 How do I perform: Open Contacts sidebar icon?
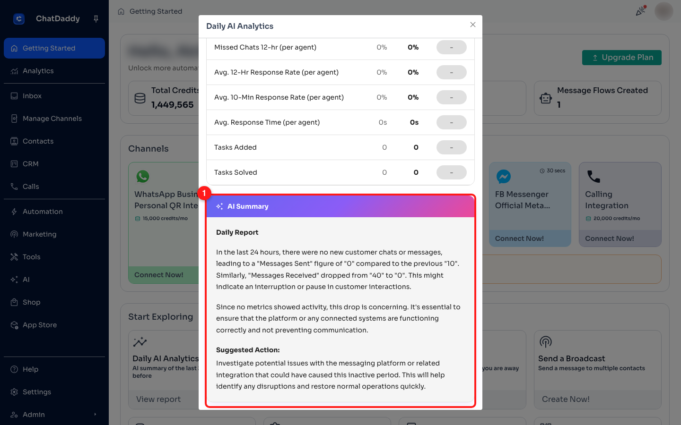click(14, 141)
